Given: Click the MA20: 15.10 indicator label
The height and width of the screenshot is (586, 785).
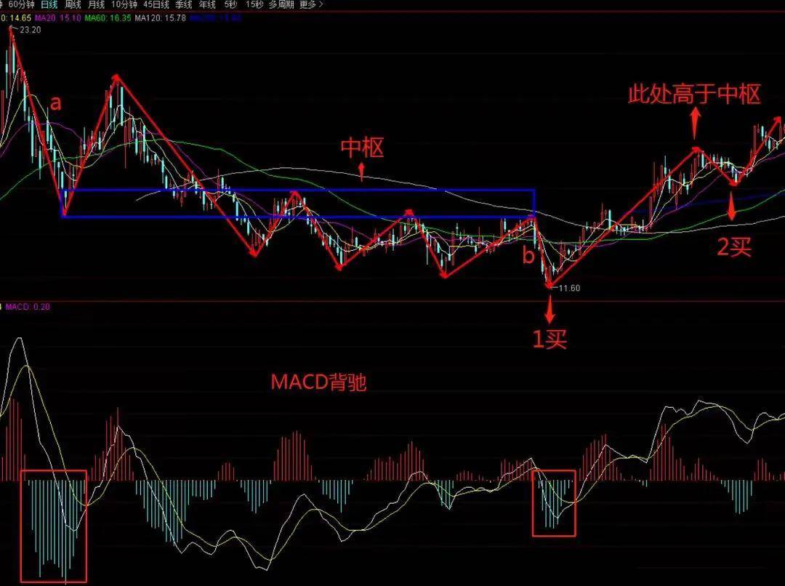Looking at the screenshot, I should (57, 18).
